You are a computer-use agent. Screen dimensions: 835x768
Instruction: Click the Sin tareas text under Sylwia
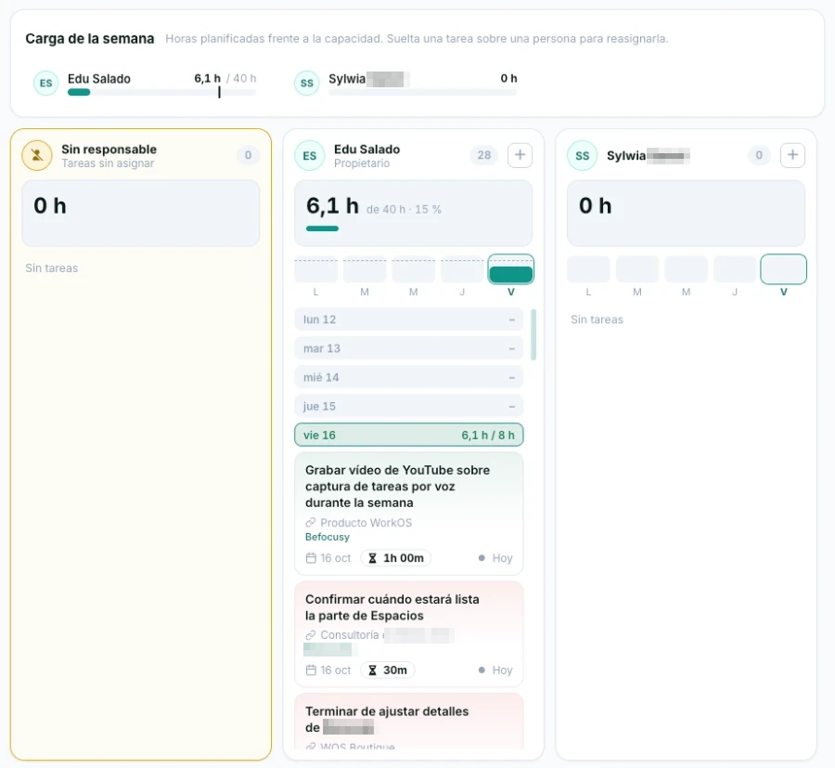pos(597,319)
